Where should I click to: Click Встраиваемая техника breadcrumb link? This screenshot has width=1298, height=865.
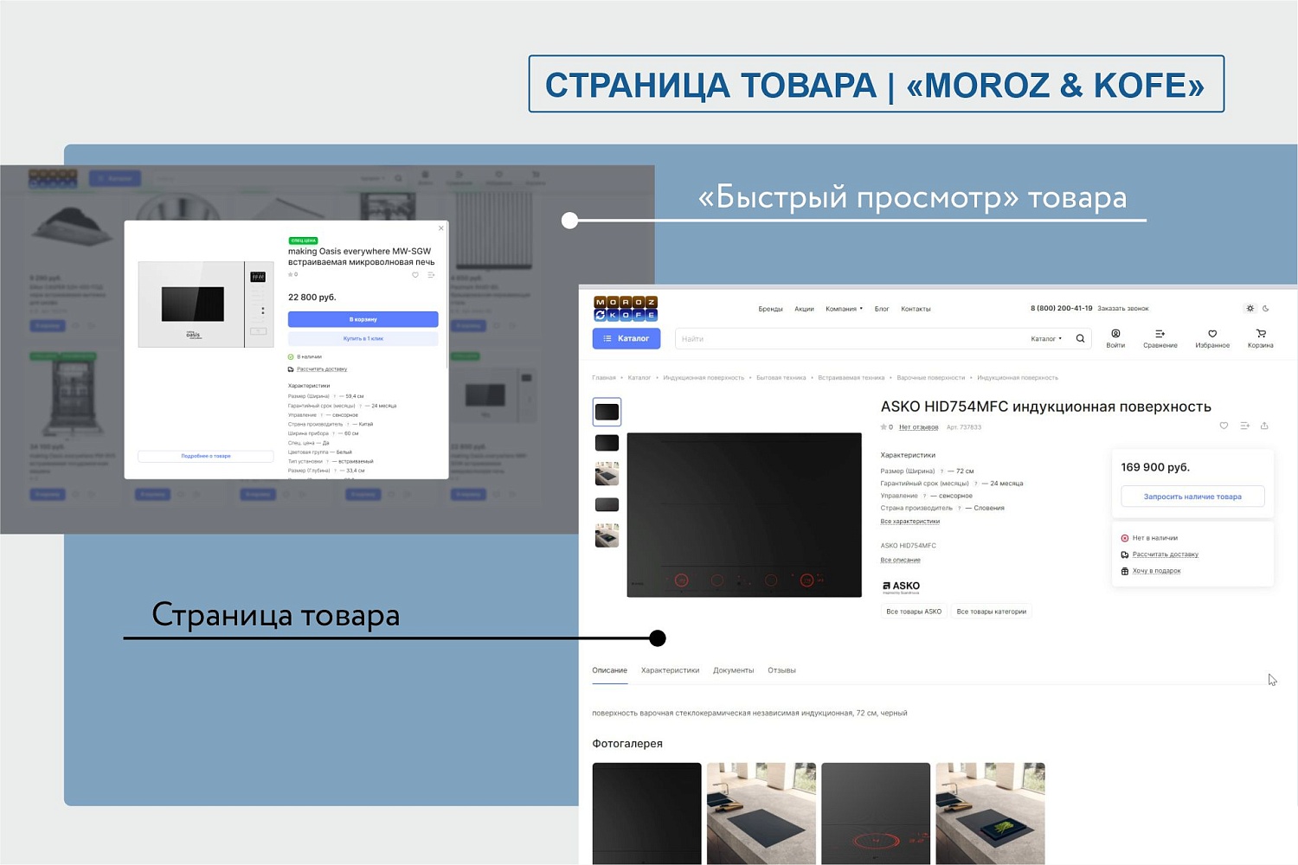[851, 378]
